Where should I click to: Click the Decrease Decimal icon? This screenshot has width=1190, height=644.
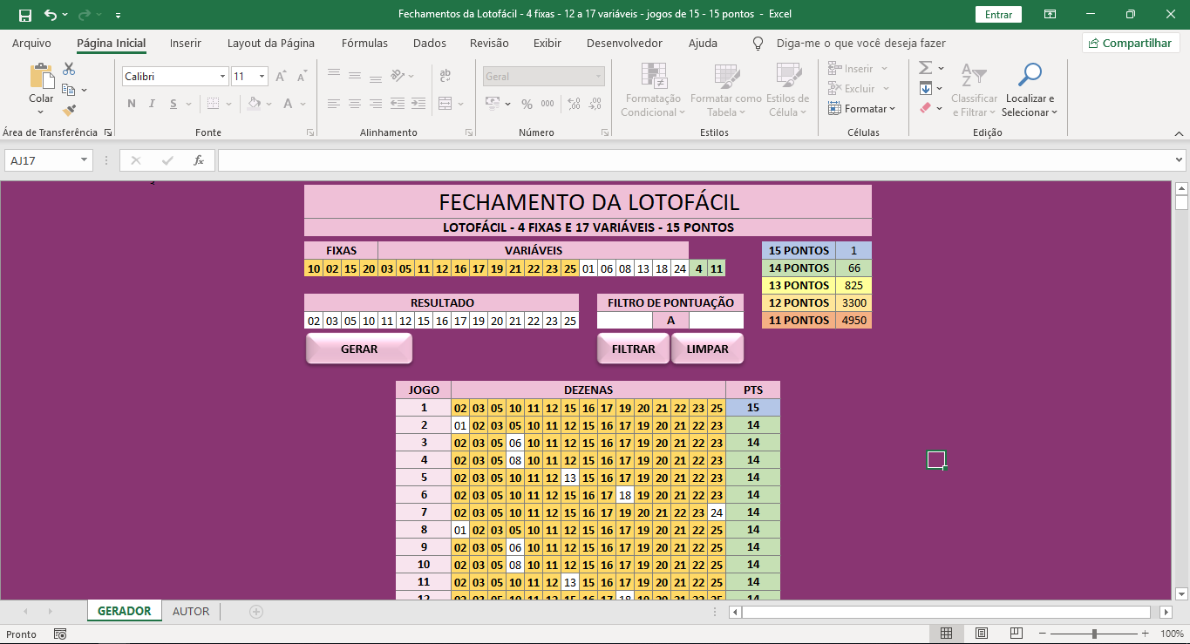[595, 104]
